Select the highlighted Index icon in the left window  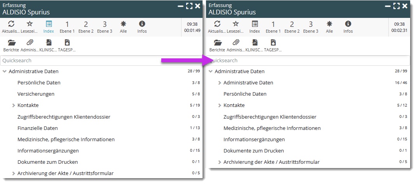[x=49, y=24]
